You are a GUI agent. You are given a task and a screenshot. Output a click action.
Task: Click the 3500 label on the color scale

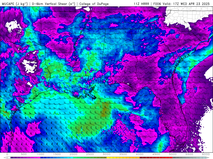coord(123,154)
